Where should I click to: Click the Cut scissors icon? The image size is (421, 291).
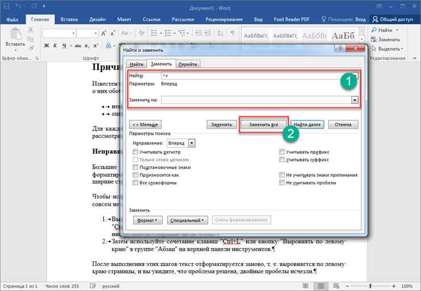point(31,30)
